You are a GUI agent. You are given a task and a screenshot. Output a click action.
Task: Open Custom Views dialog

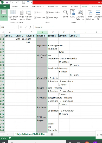(29, 15)
